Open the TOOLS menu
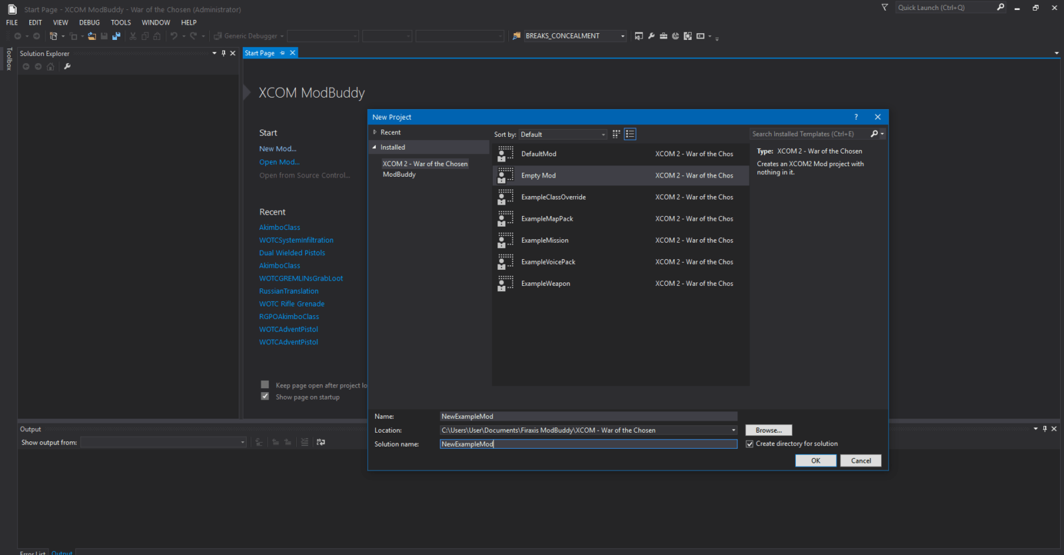1064x555 pixels. point(121,23)
